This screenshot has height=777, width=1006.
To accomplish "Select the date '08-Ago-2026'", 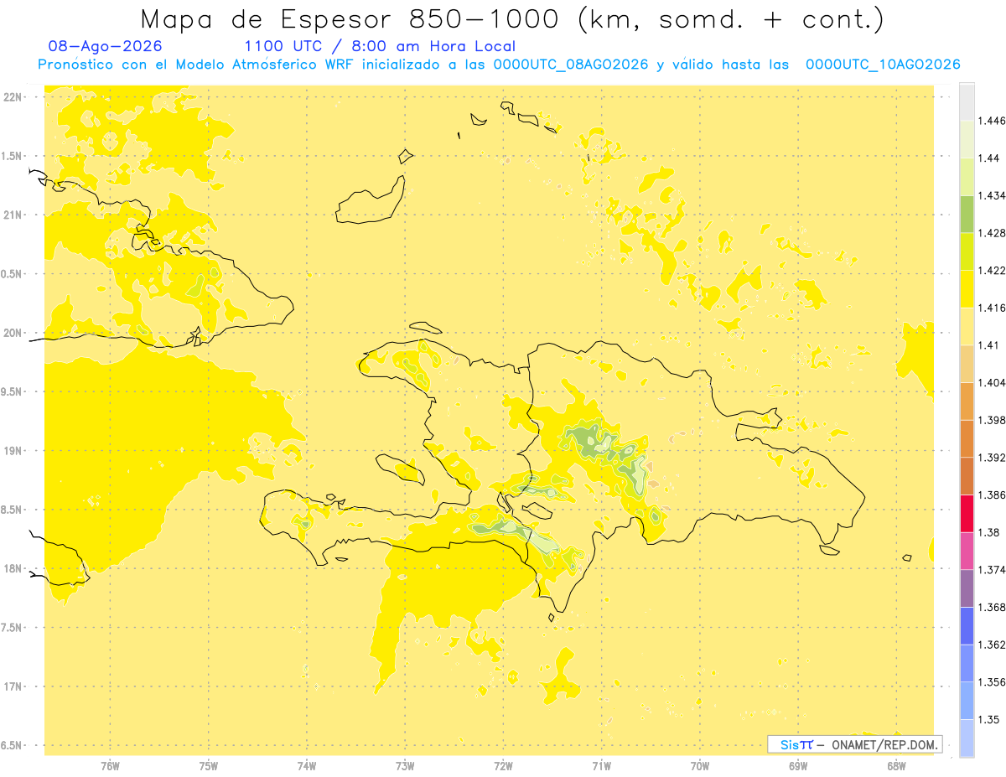I will point(105,46).
